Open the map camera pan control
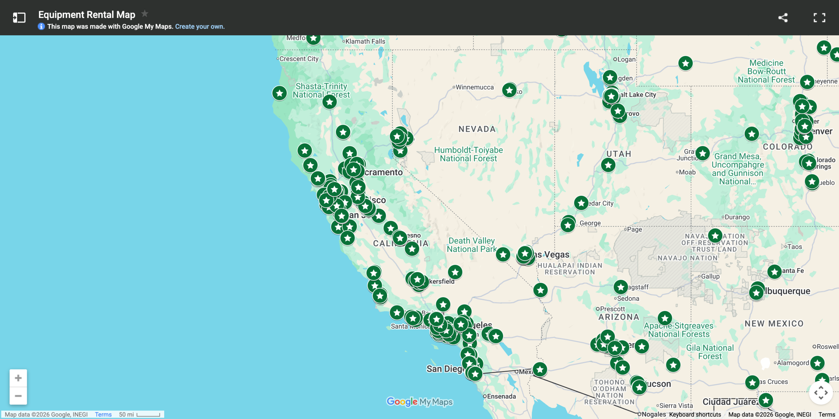This screenshot has width=839, height=419. (821, 392)
